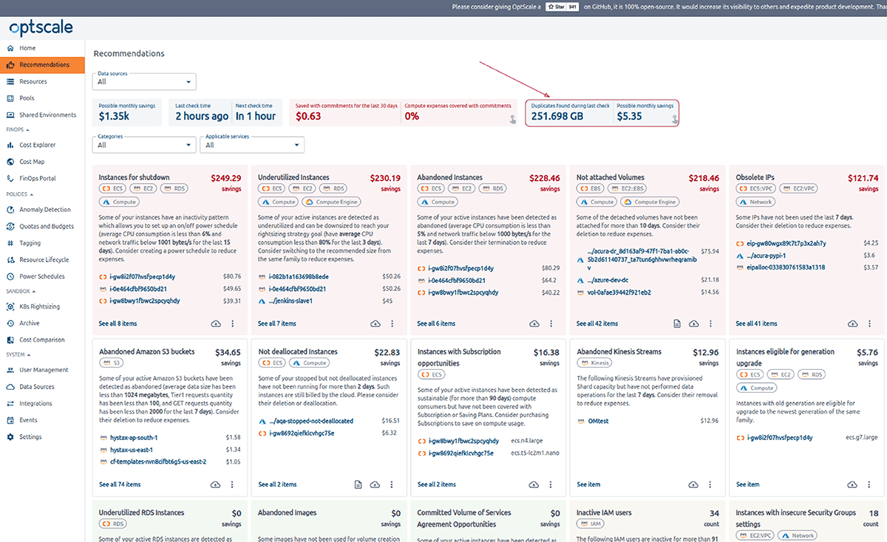Open eipalloc-033830761583a1318 IP link

785,267
